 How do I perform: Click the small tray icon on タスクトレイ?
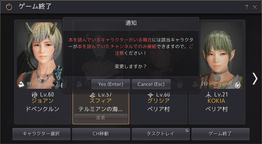(x=187, y=130)
